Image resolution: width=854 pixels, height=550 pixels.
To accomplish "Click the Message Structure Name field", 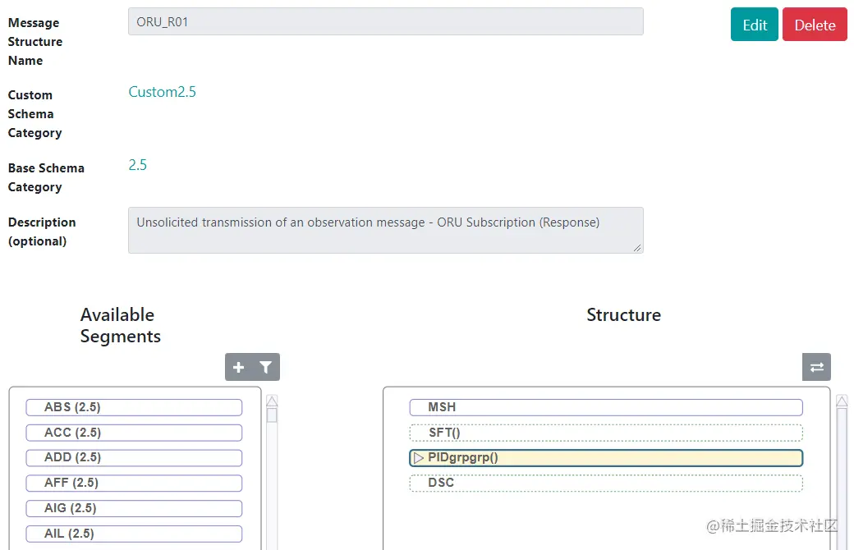I will click(x=385, y=22).
